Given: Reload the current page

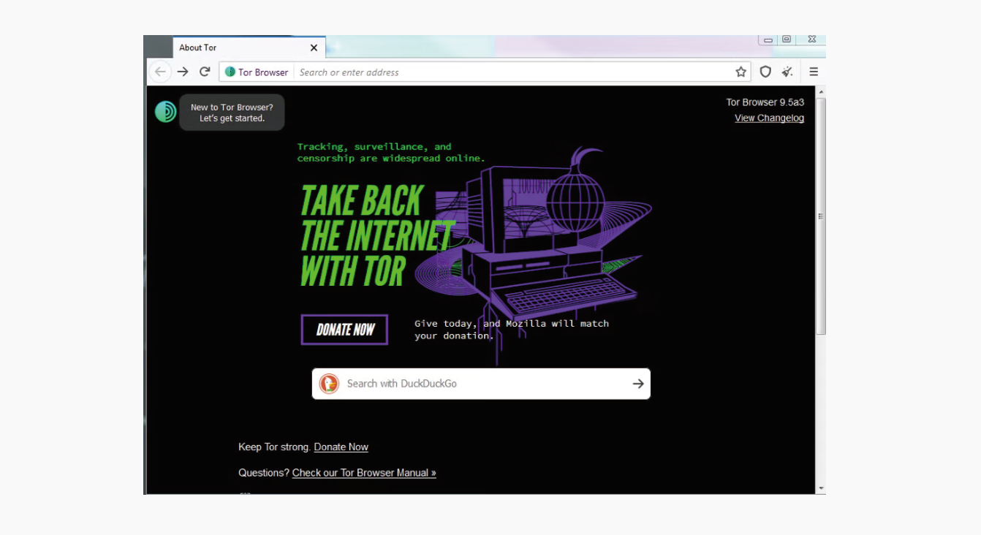Looking at the screenshot, I should (205, 72).
